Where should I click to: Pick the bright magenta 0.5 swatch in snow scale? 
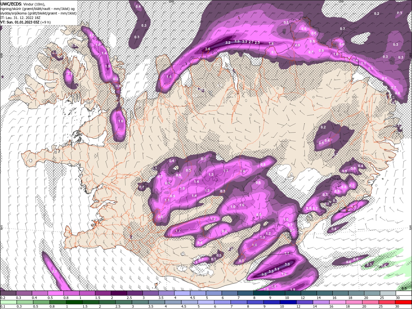[55, 293]
